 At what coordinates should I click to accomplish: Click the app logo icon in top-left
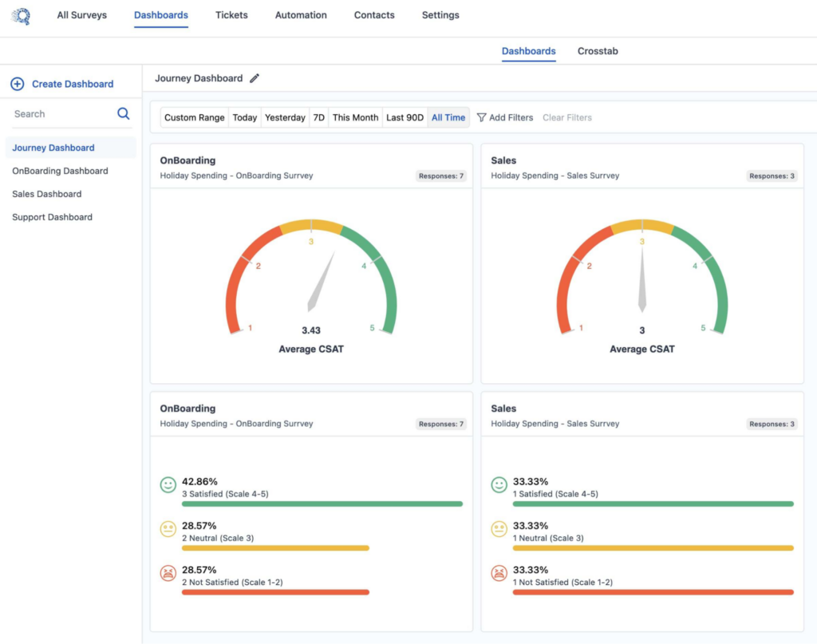coord(21,16)
